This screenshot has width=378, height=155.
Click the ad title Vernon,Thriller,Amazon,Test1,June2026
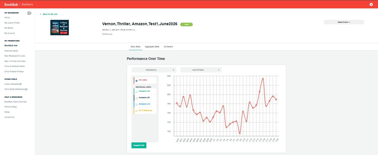pos(140,24)
